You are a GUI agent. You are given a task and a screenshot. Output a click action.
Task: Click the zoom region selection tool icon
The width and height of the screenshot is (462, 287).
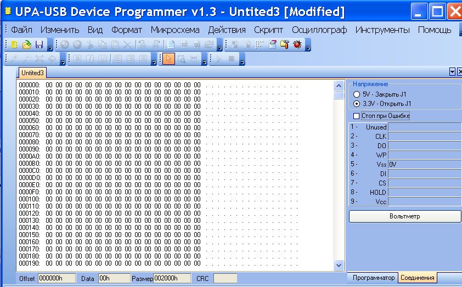click(181, 59)
